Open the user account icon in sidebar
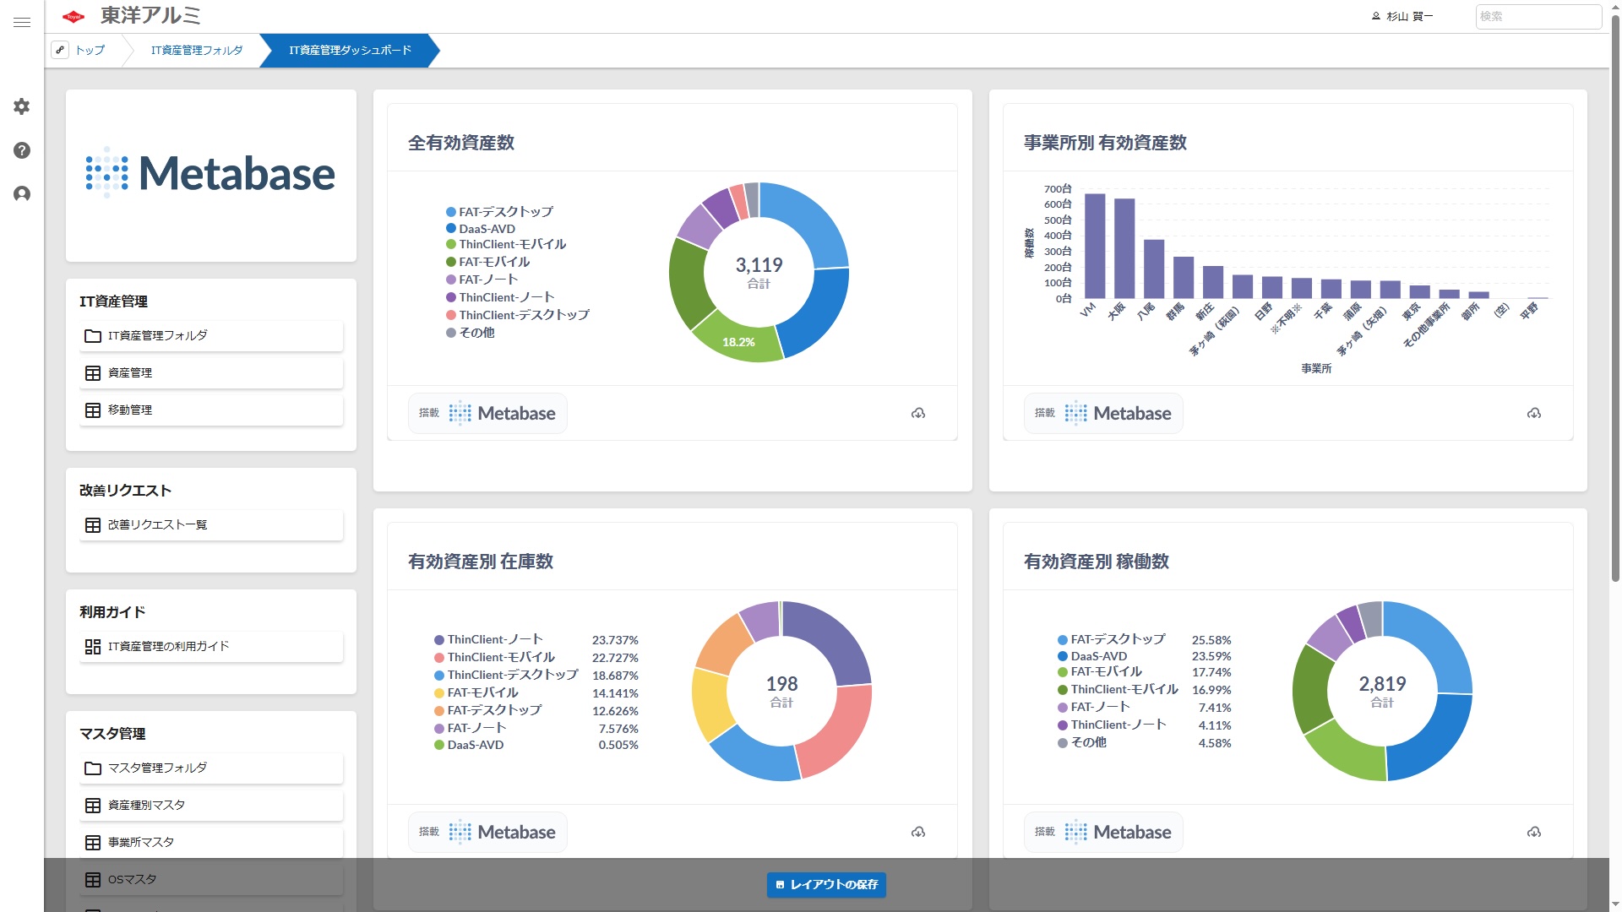This screenshot has width=1622, height=912. [x=22, y=194]
